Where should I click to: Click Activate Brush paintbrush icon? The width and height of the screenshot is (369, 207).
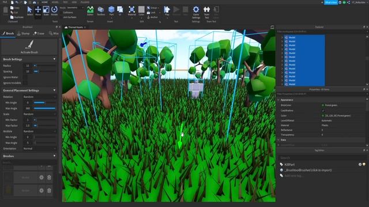tap(29, 45)
